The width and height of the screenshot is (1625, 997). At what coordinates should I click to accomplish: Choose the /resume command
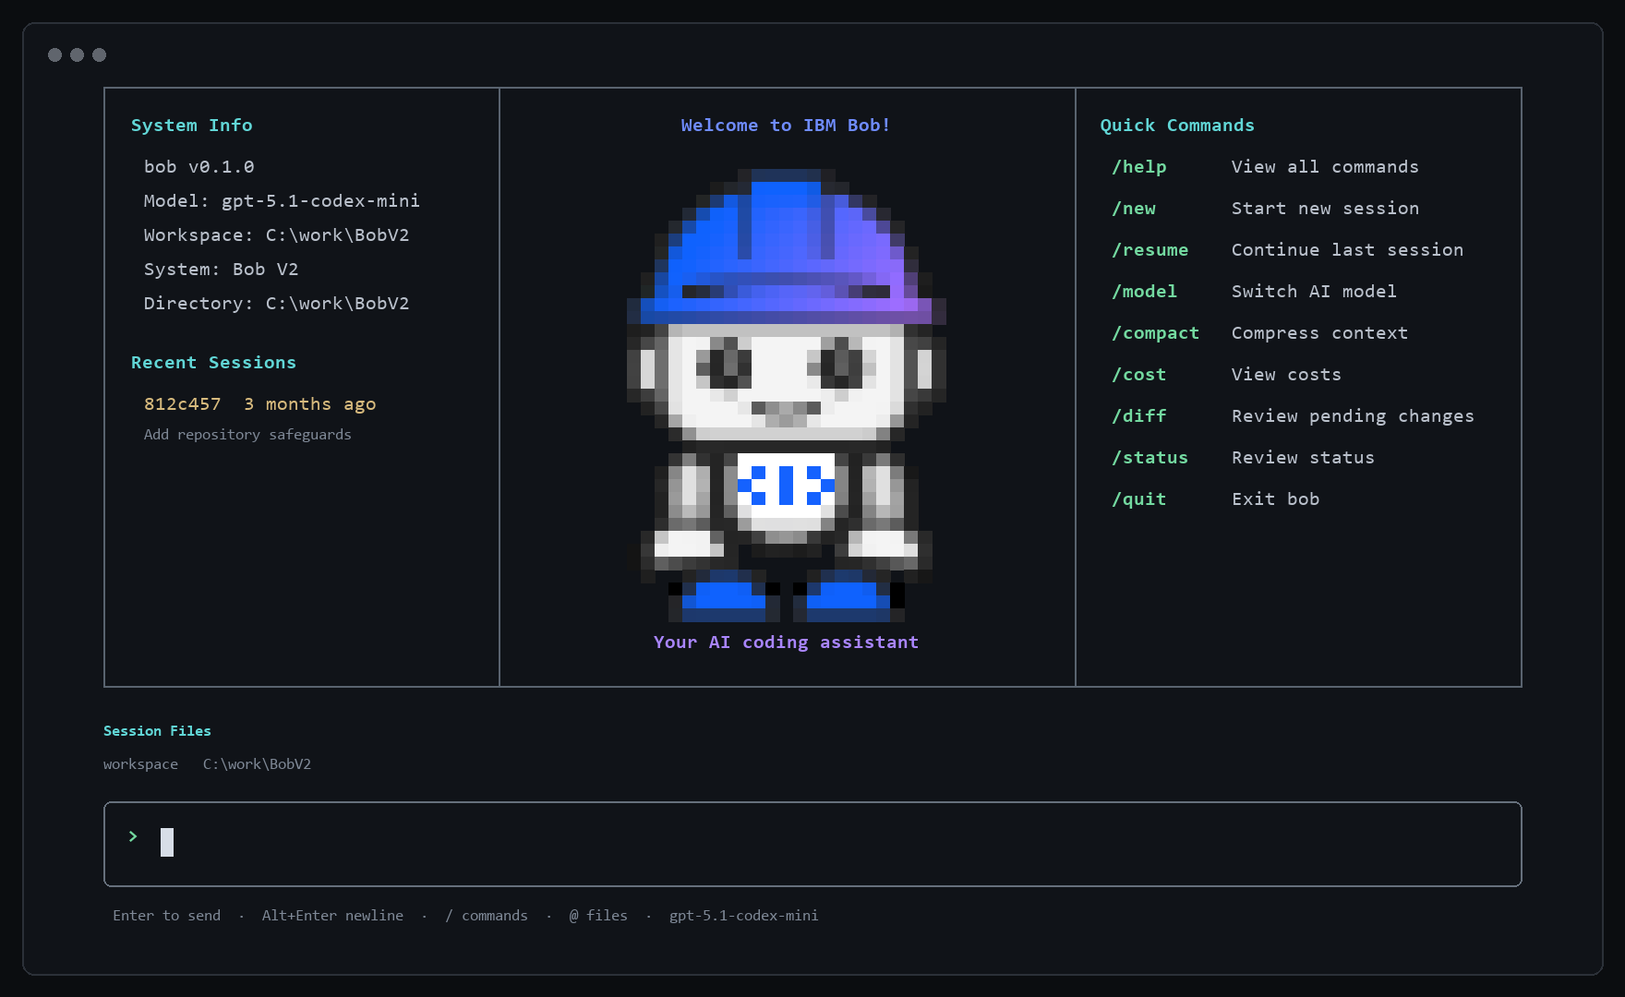1150,250
